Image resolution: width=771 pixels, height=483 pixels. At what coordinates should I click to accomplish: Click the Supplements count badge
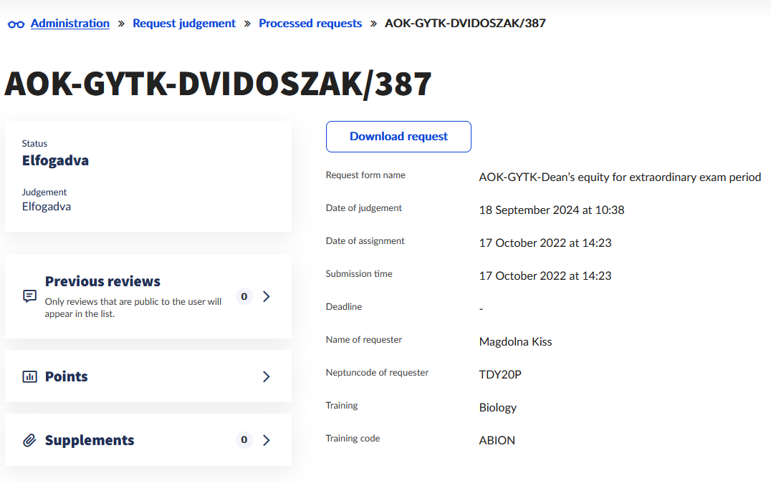coord(244,440)
